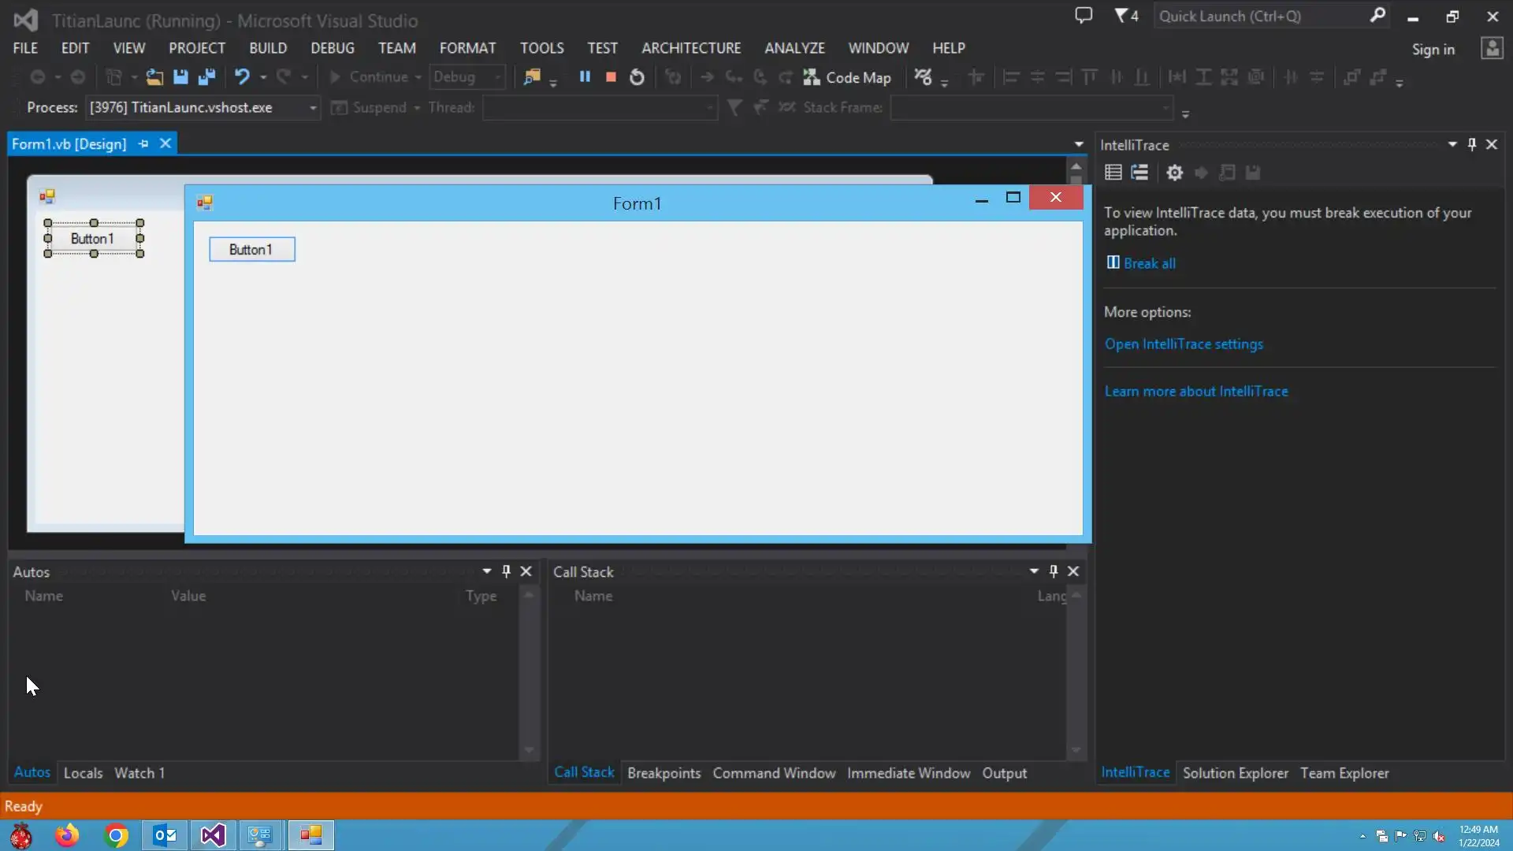
Task: Show IntelliTrace events list view icon
Action: tap(1113, 173)
